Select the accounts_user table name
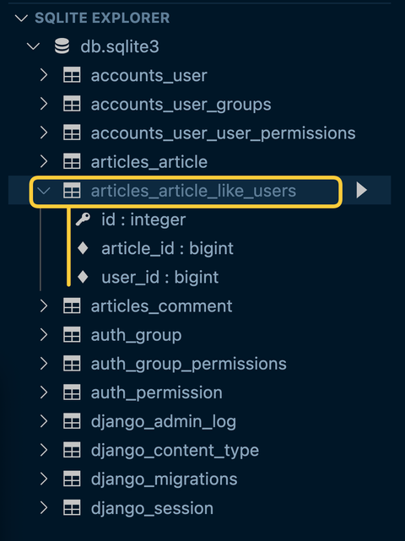Screen dimensions: 405x541 click(x=149, y=76)
